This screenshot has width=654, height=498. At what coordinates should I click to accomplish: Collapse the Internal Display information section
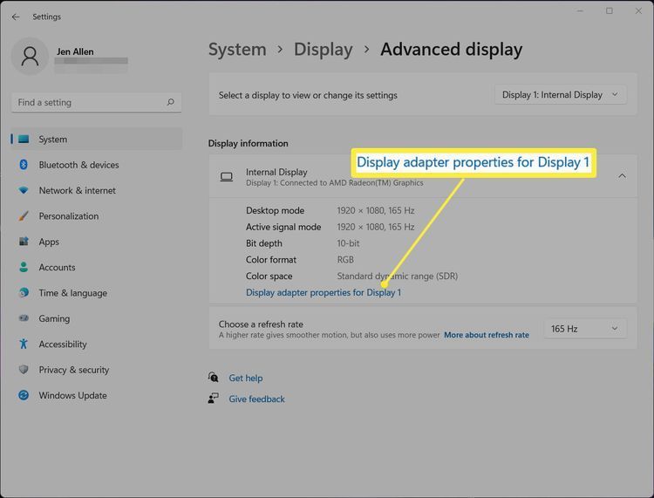click(x=622, y=176)
